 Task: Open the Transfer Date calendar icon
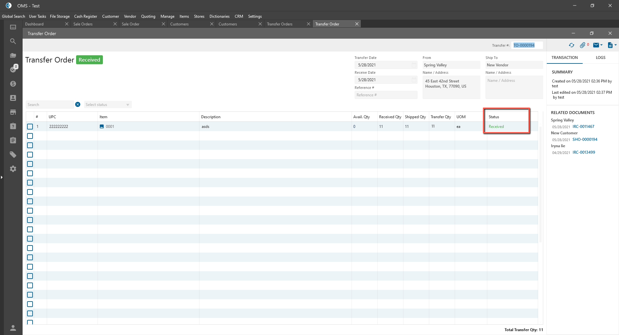click(x=414, y=65)
